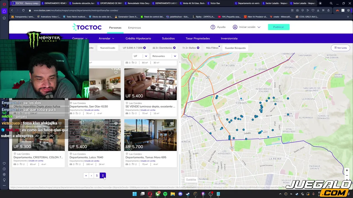Go to results page 1
The height and width of the screenshot is (198, 353).
[97, 175]
